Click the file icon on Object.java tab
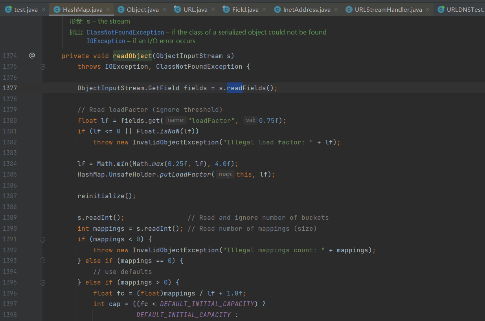The height and width of the screenshot is (321, 485). (x=121, y=9)
